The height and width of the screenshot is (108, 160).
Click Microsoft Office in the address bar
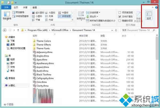[x=60, y=30]
